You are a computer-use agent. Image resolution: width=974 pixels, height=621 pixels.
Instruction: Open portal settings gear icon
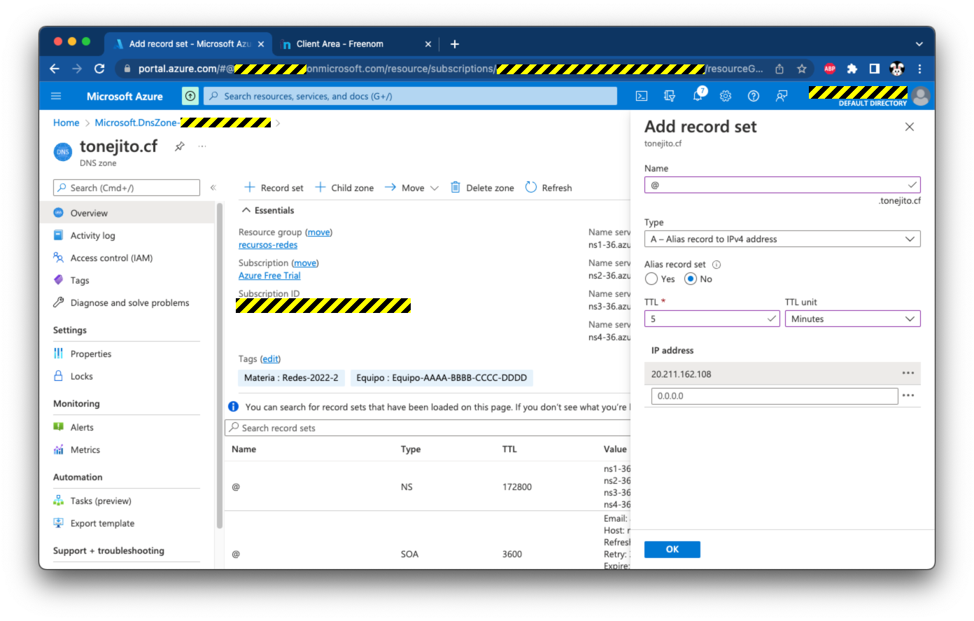point(726,97)
